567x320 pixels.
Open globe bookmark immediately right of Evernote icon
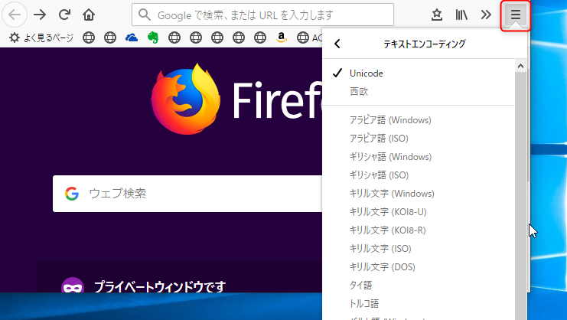[174, 38]
